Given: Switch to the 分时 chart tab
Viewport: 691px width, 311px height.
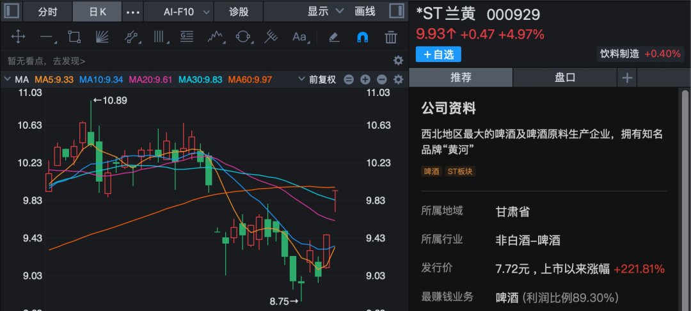Looking at the screenshot, I should 47,12.
